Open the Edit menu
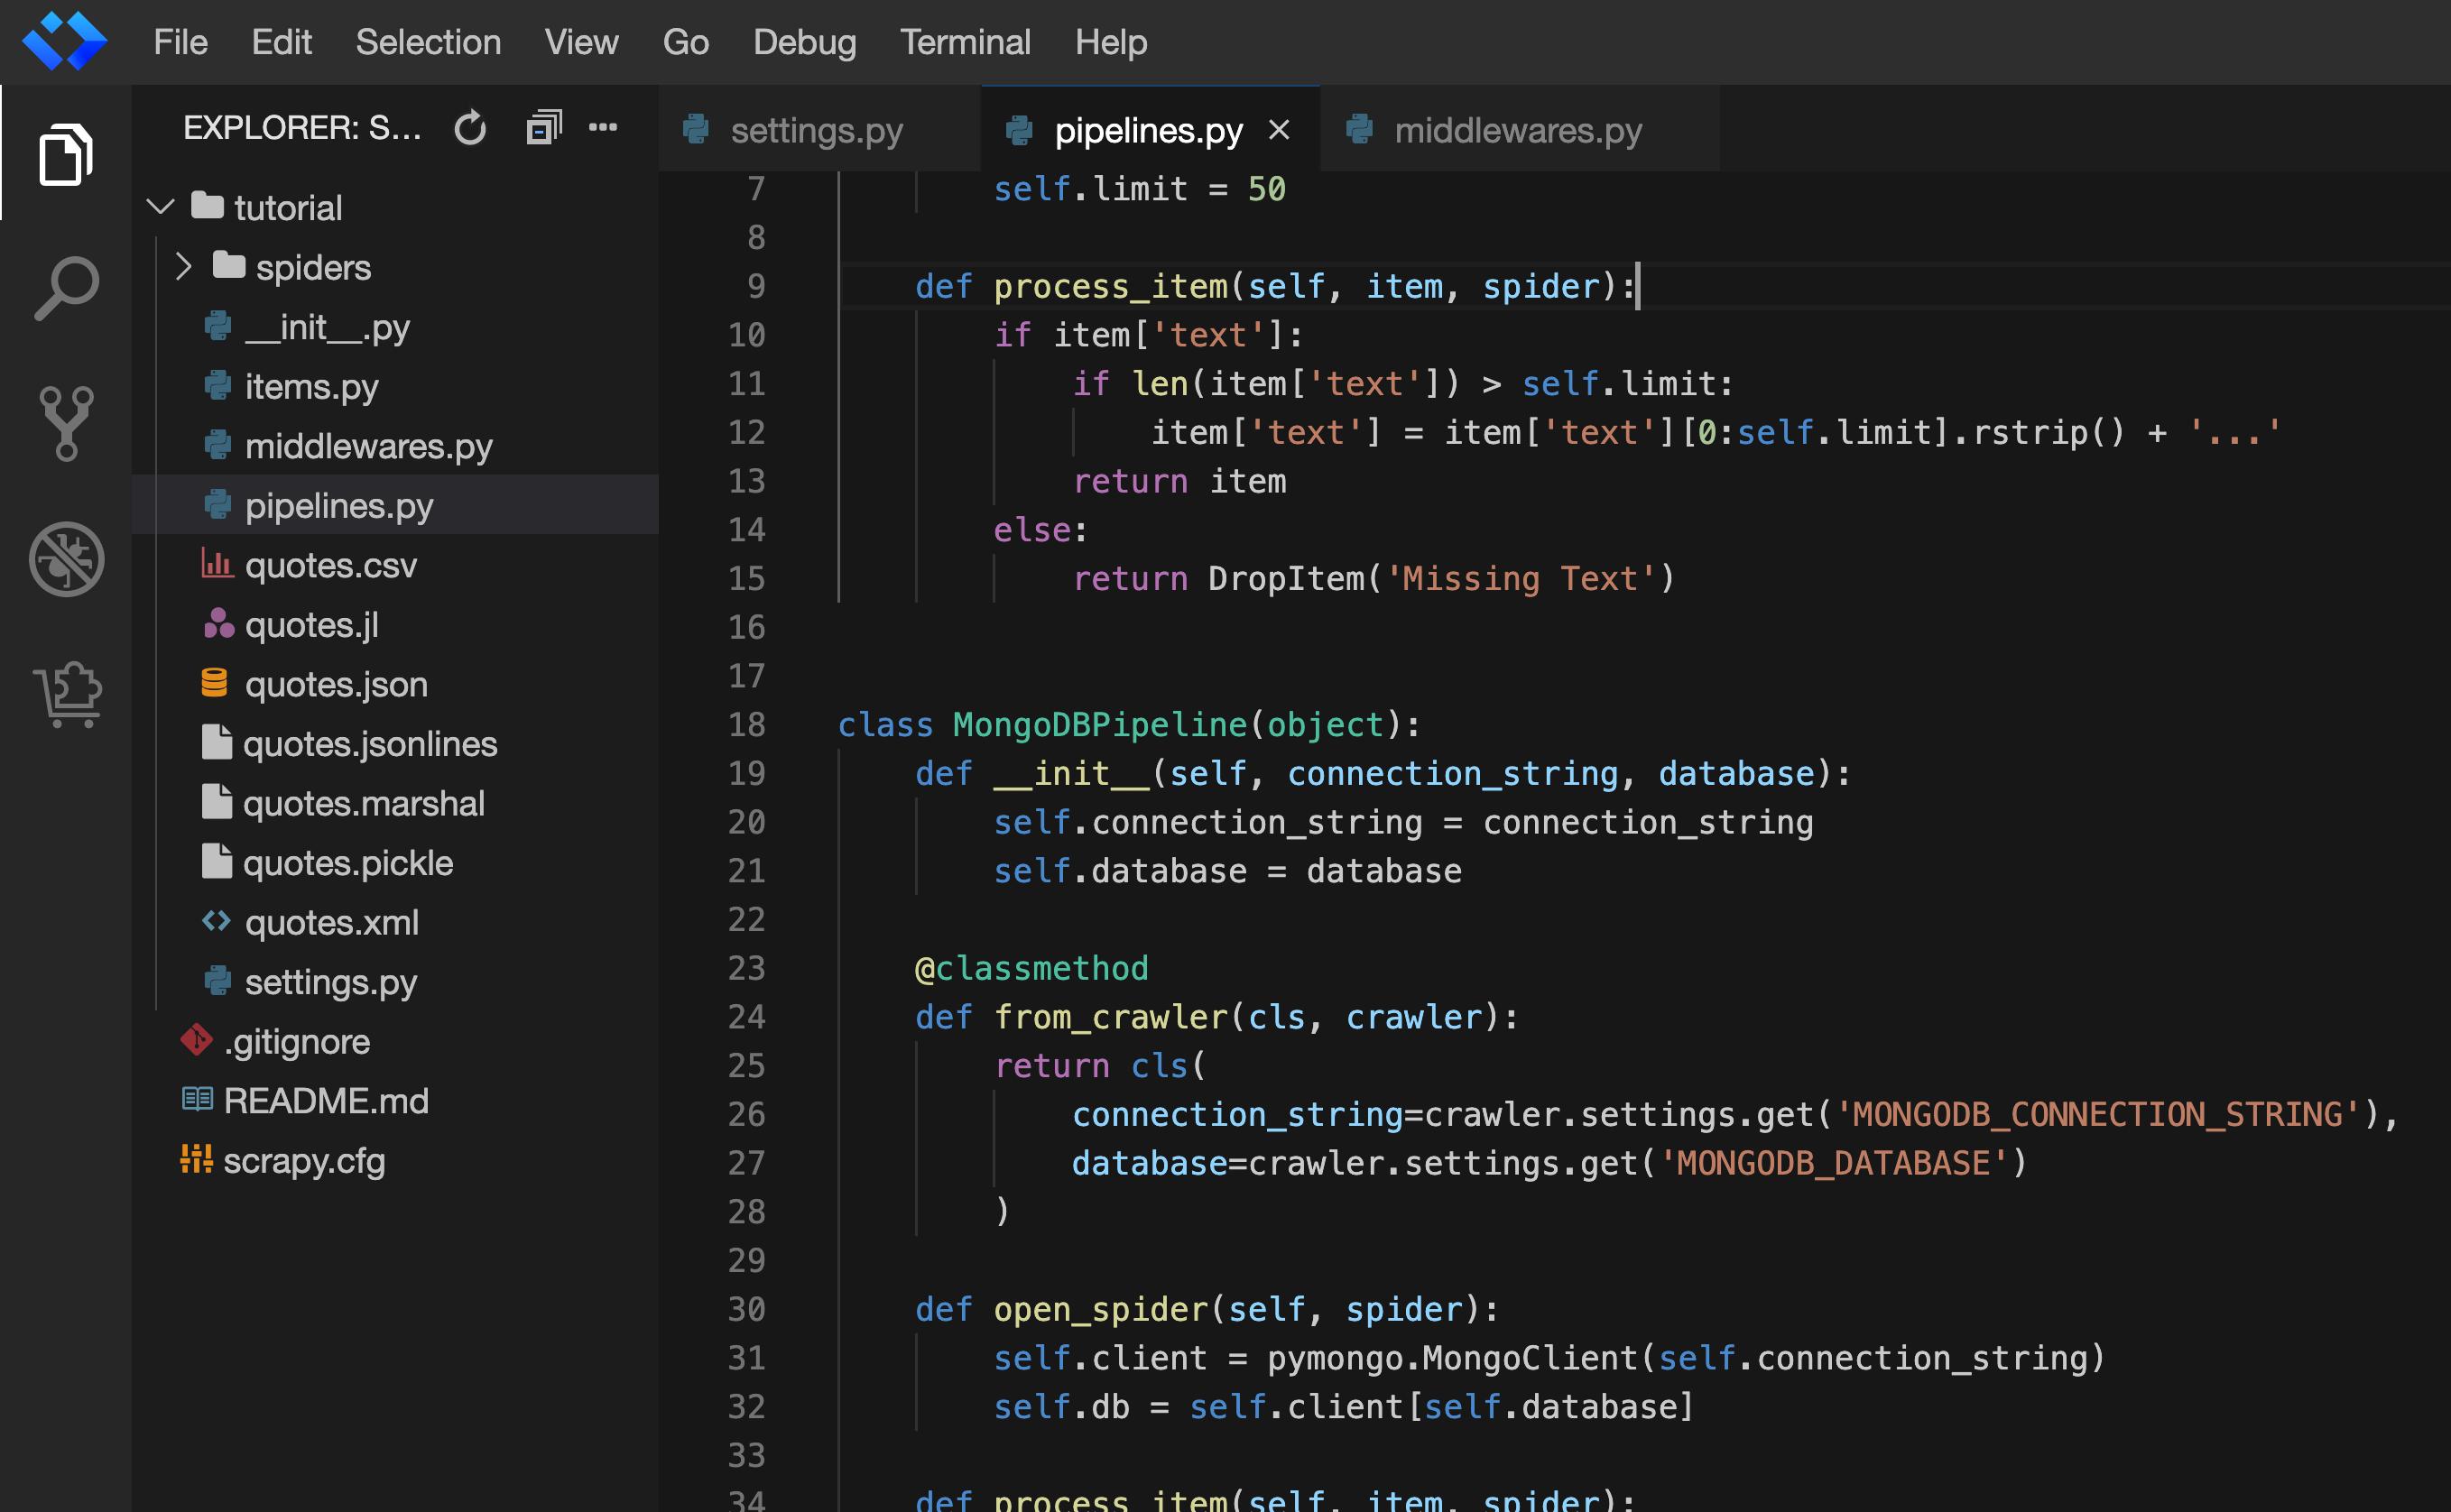Viewport: 2451px width, 1512px height. point(282,42)
